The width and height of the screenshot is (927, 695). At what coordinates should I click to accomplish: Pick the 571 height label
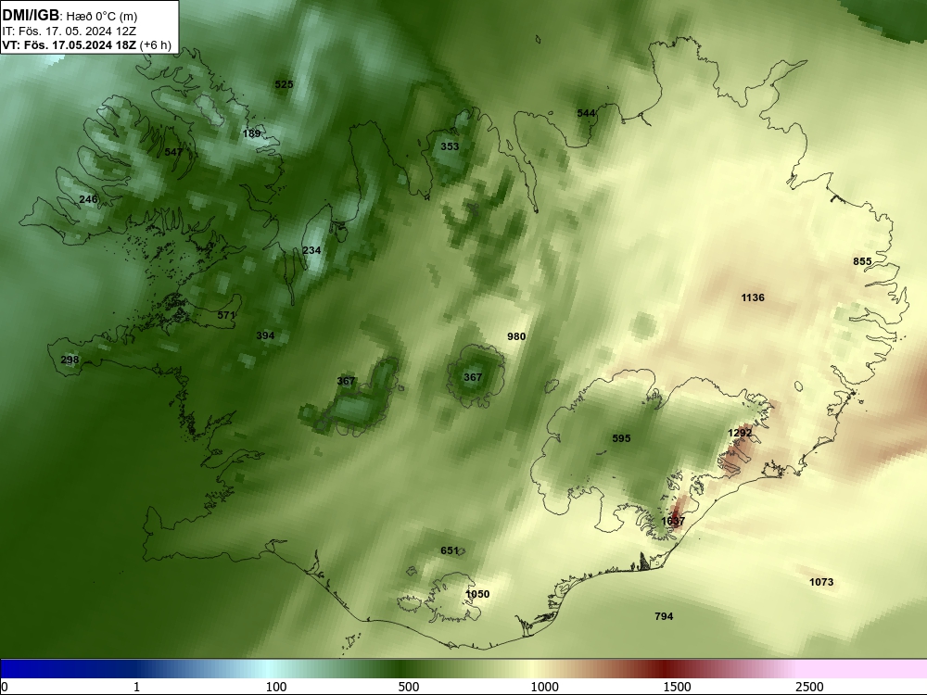pos(226,315)
